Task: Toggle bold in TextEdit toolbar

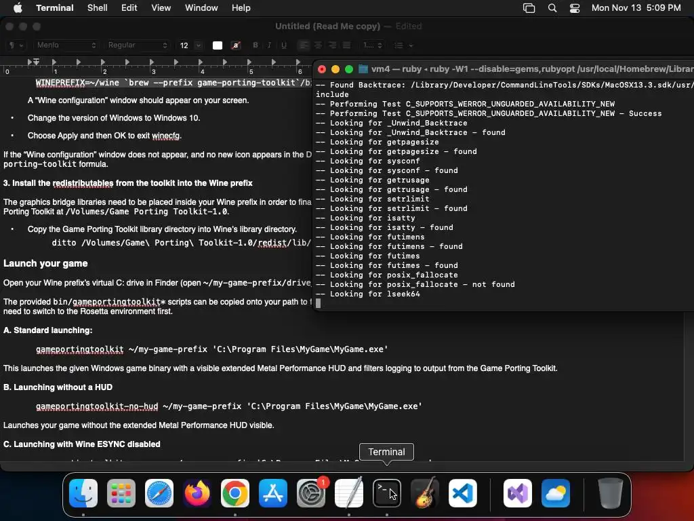Action: [x=256, y=45]
